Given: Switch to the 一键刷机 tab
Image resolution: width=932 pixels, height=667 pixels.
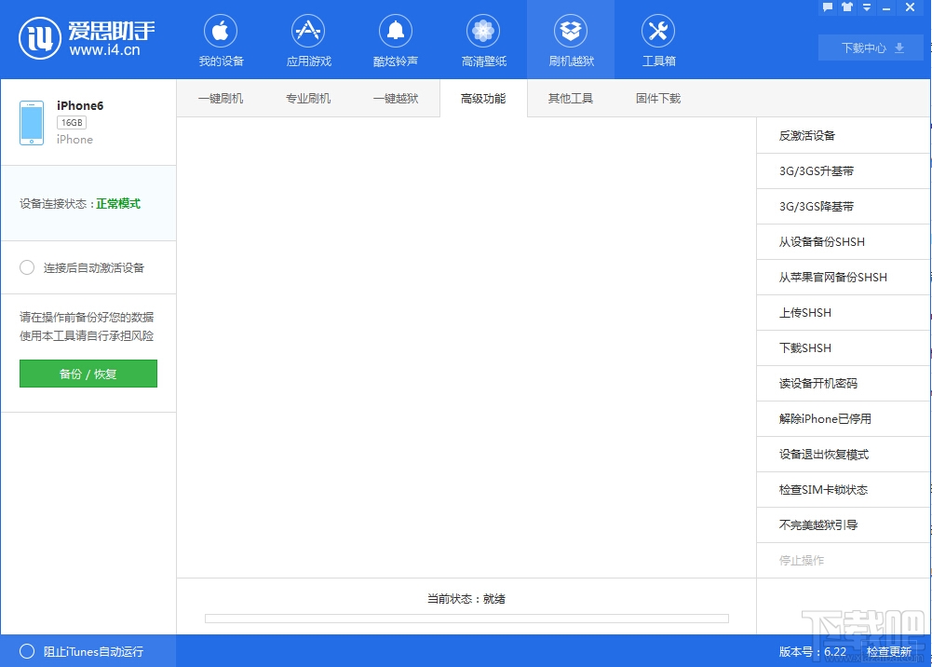Looking at the screenshot, I should [220, 97].
